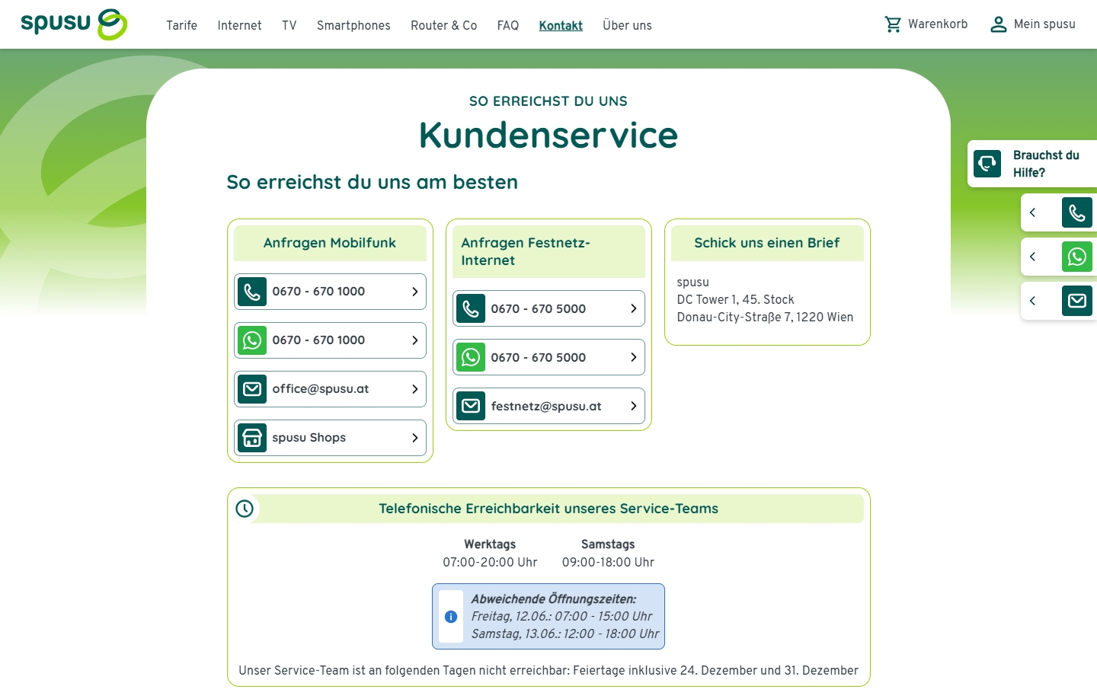Click the Anfragen Festnetz-Internet heading
The width and height of the screenshot is (1097, 699).
click(526, 251)
